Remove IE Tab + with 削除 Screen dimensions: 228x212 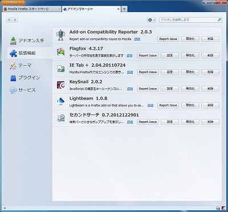click(210, 72)
